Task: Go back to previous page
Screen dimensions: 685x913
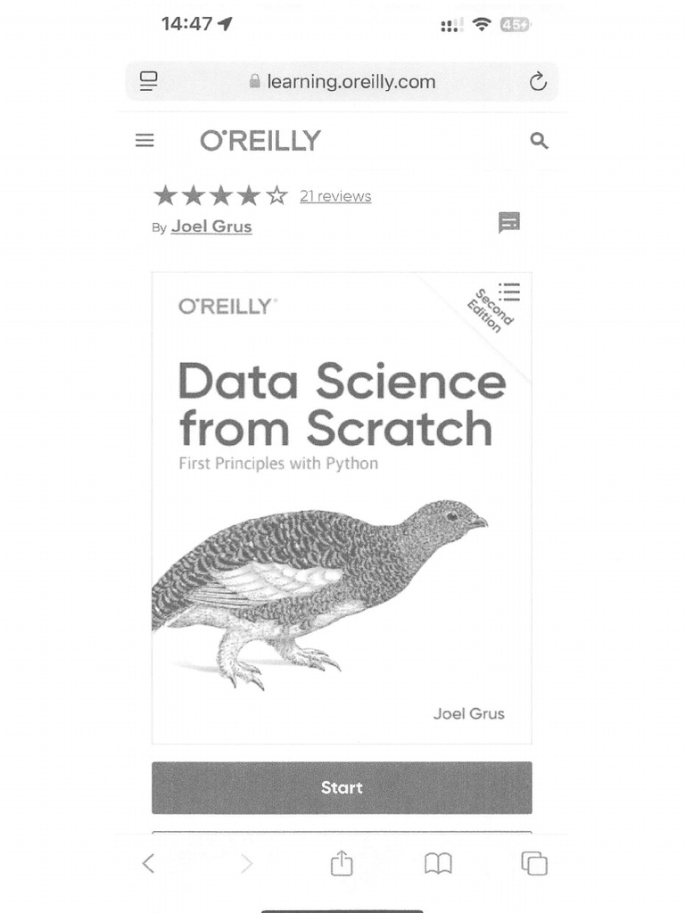Action: [x=149, y=863]
